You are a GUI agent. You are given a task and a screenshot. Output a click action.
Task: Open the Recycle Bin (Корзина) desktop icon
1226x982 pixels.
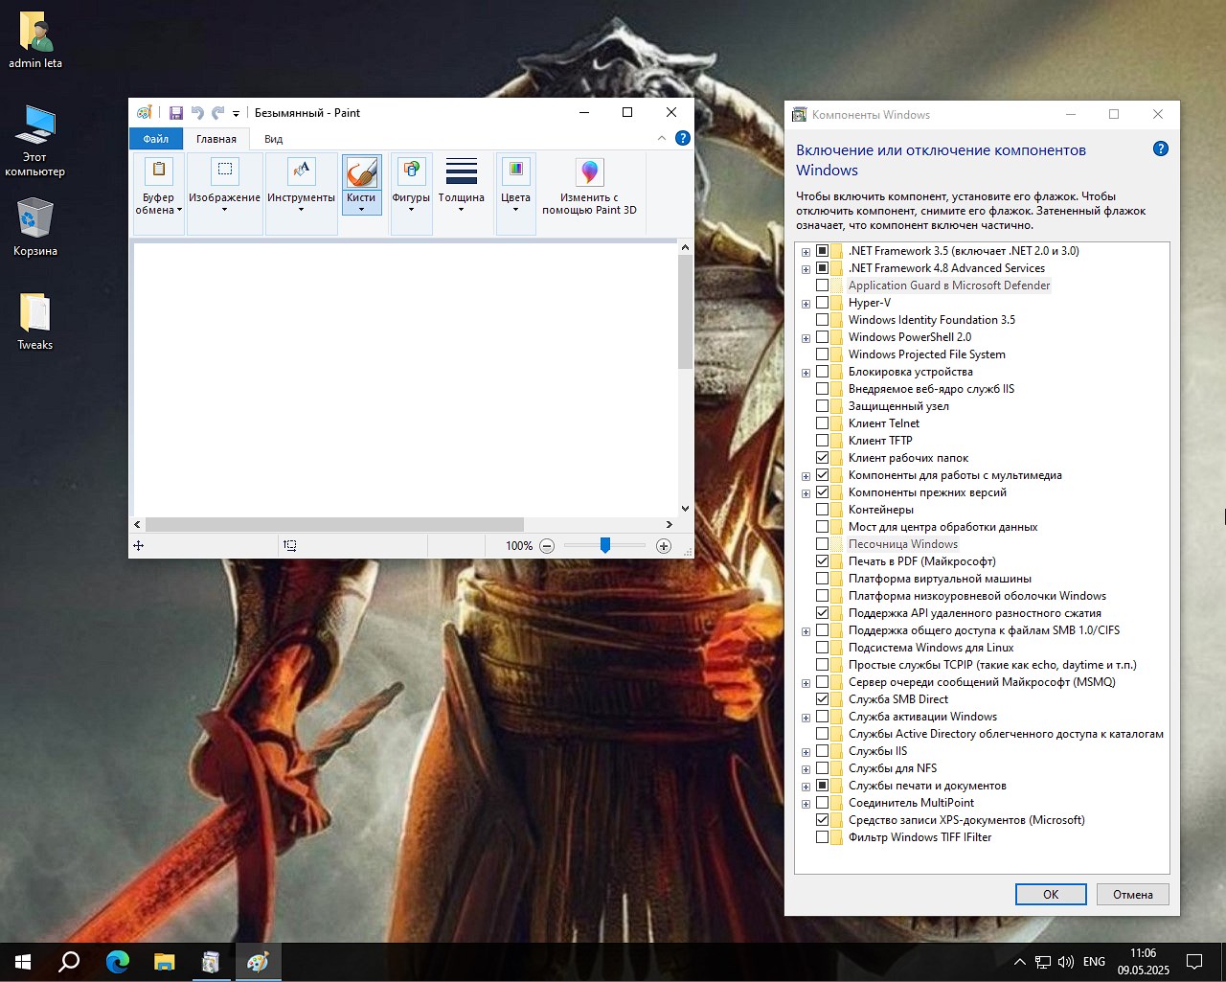[x=35, y=220]
